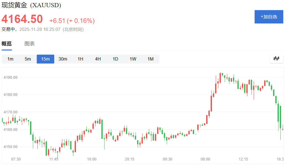Switch chart to 1H interval
Viewport: 286px width, 165px height.
click(81, 59)
